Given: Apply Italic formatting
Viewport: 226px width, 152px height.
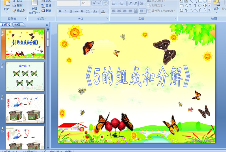Looking at the screenshot, I should [x=65, y=11].
